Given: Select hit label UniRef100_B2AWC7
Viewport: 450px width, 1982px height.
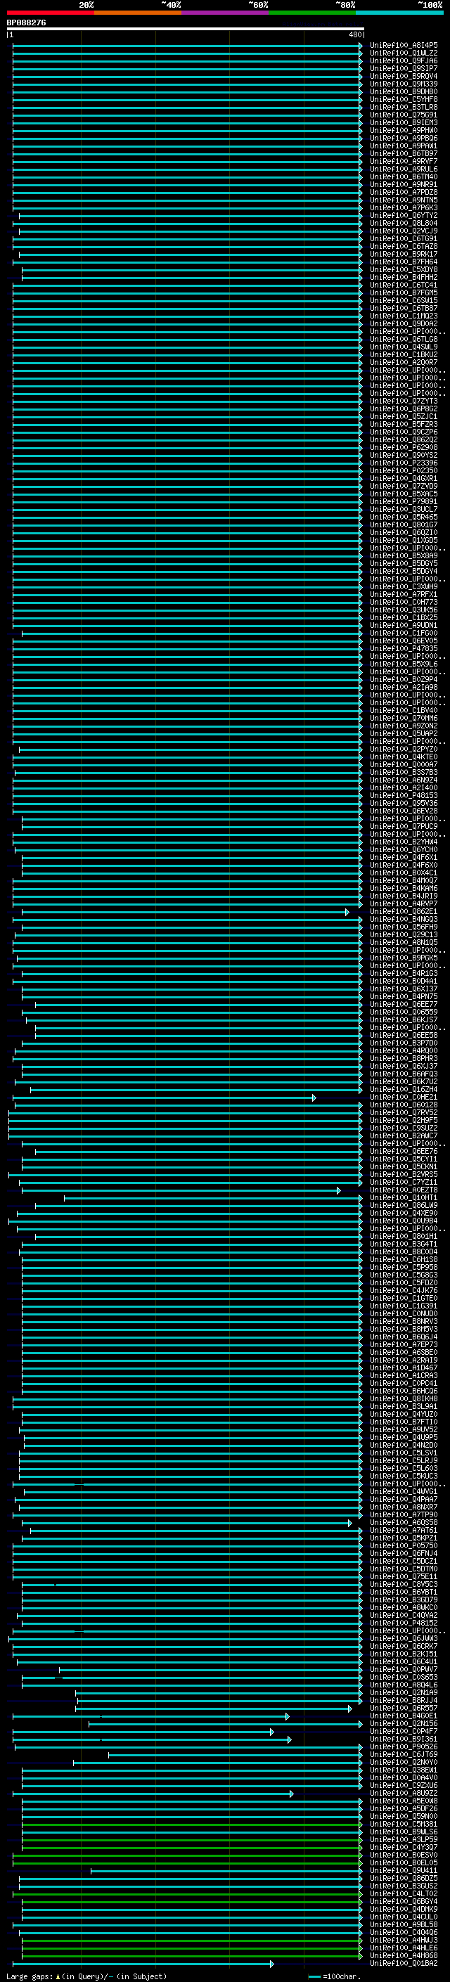Looking at the screenshot, I should tap(403, 1135).
